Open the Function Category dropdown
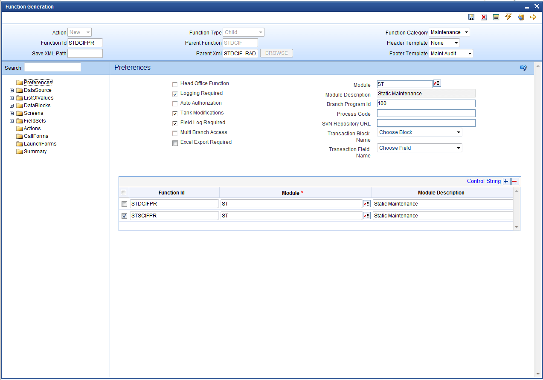543x380 pixels. click(449, 32)
